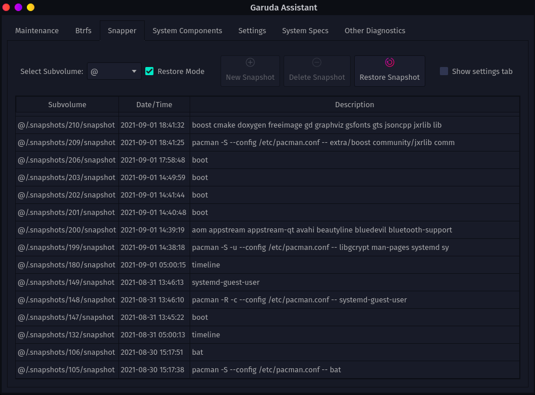
Task: Close the Garuda Assistant window
Action: tap(6, 8)
